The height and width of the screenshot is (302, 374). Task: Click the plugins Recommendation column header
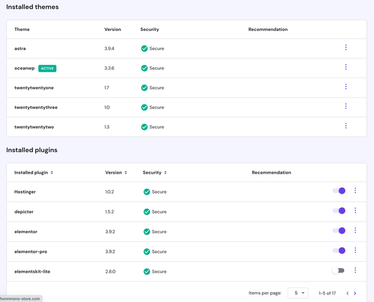pos(271,173)
